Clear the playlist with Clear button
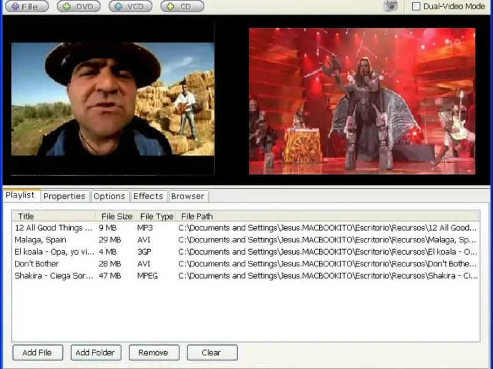Viewport: 493px width, 369px height. point(212,352)
